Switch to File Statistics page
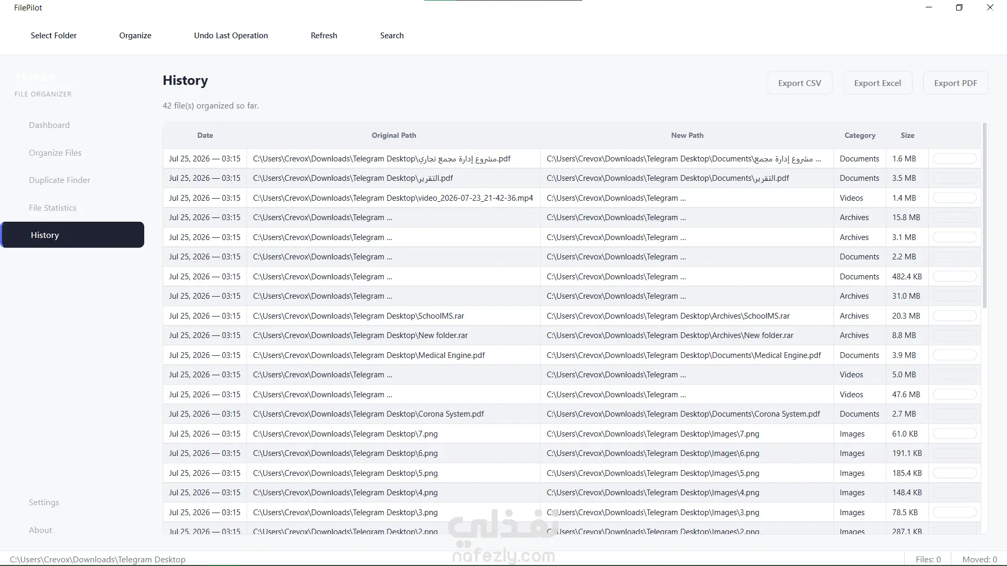The height and width of the screenshot is (566, 1007). pyautogui.click(x=52, y=208)
